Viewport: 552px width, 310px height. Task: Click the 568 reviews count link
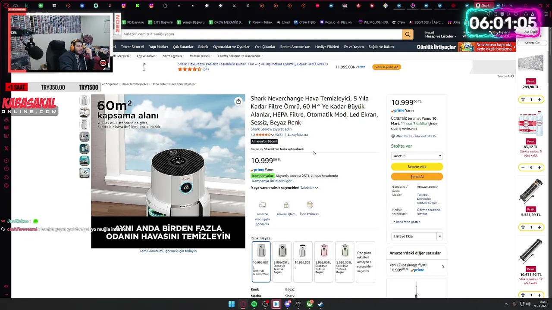[x=279, y=135]
